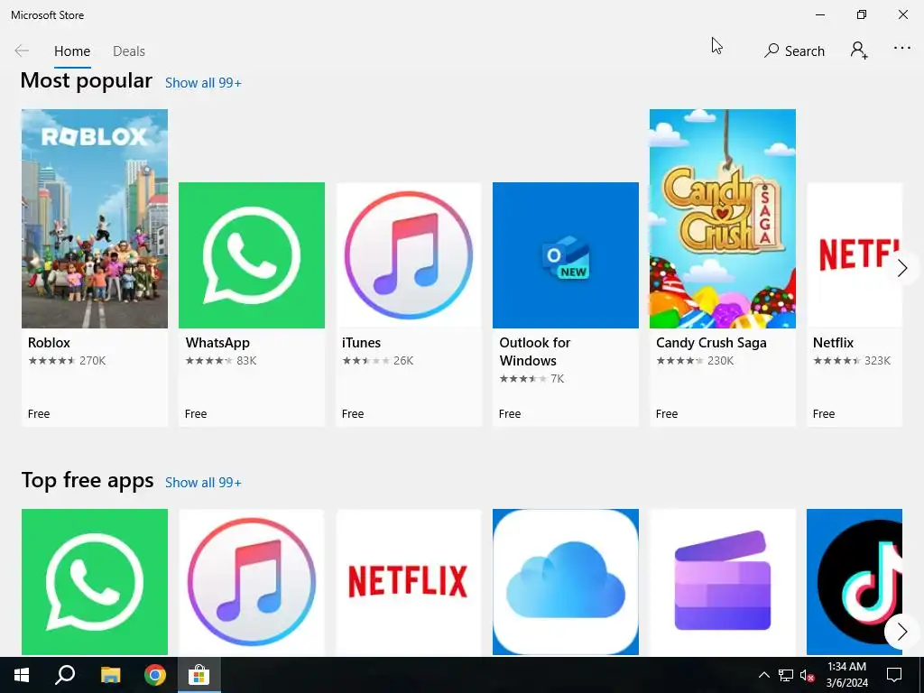The image size is (924, 693).
Task: Click the Netflix 323K star rating
Action: [852, 361]
